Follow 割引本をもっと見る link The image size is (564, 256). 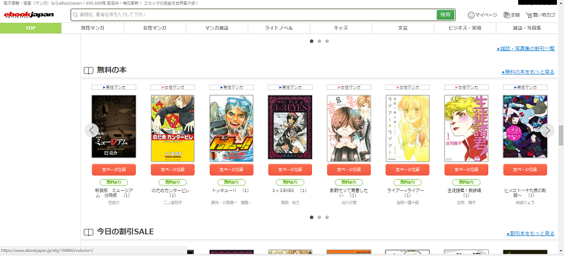point(531,233)
